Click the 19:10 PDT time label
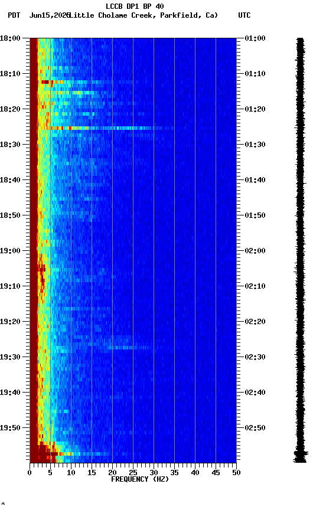The image size is (326, 510). coord(10,286)
